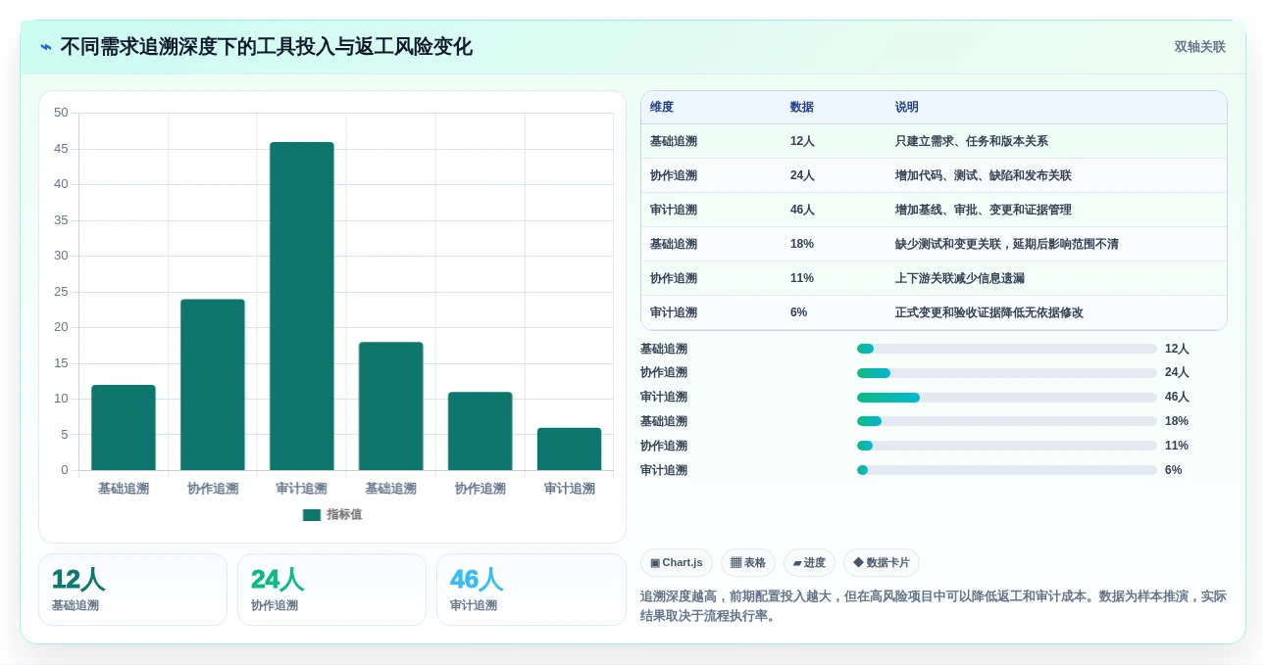
Task: Select the description 增加基线、审批、变更和证据管理
Action: tap(984, 211)
